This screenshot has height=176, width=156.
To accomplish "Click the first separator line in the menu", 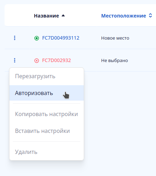I will pyautogui.click(x=46, y=103).
